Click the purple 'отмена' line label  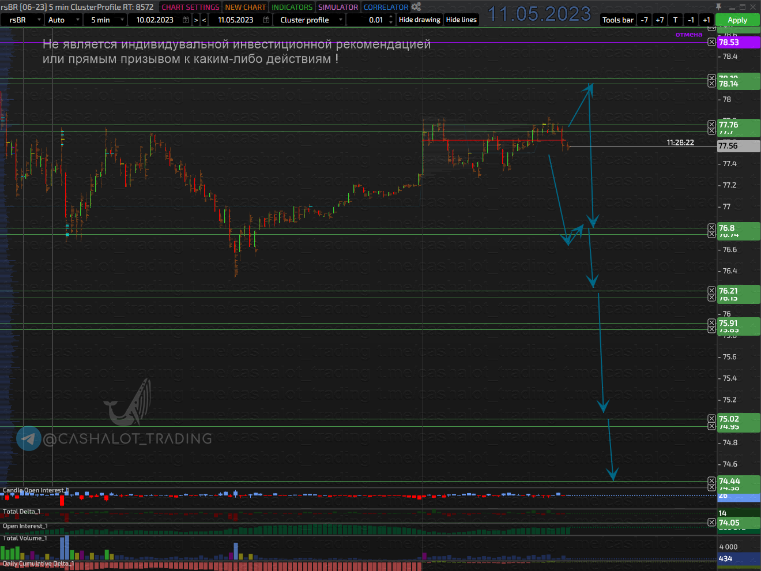[x=689, y=35]
